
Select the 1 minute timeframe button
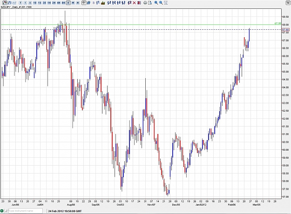click(25, 3)
